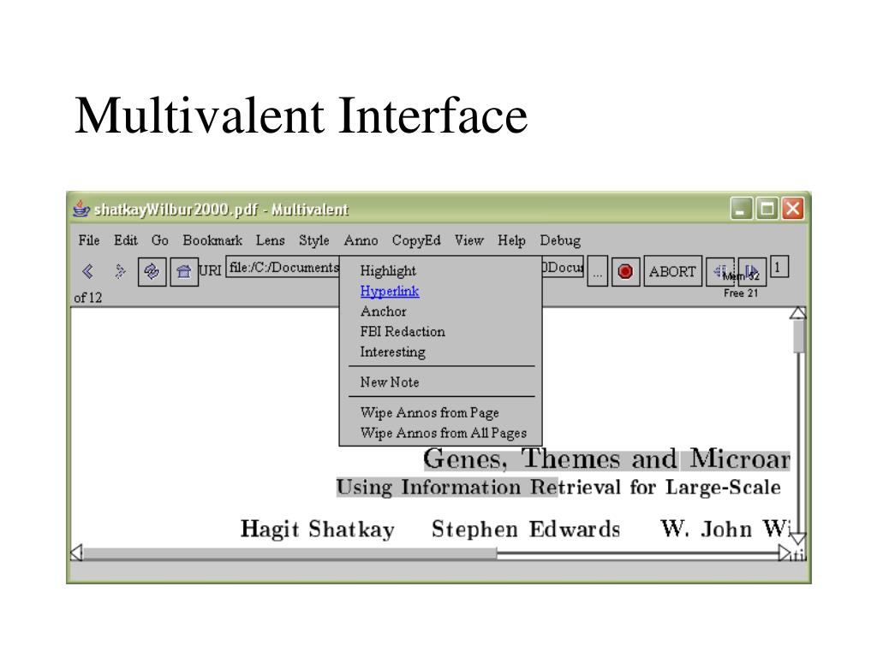877x657 pixels.
Task: Click the vertical scrollbar down arrow
Action: [798, 539]
